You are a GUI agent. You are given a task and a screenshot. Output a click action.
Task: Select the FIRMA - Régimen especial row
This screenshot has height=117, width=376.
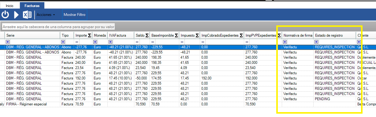pos(188,104)
